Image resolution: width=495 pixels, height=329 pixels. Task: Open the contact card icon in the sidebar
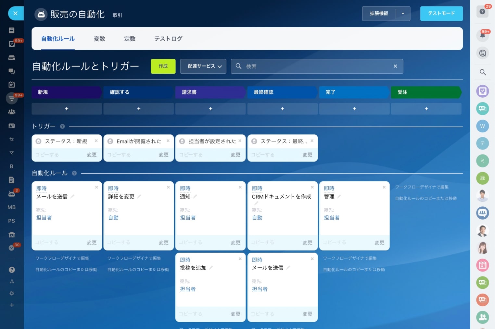(x=12, y=126)
